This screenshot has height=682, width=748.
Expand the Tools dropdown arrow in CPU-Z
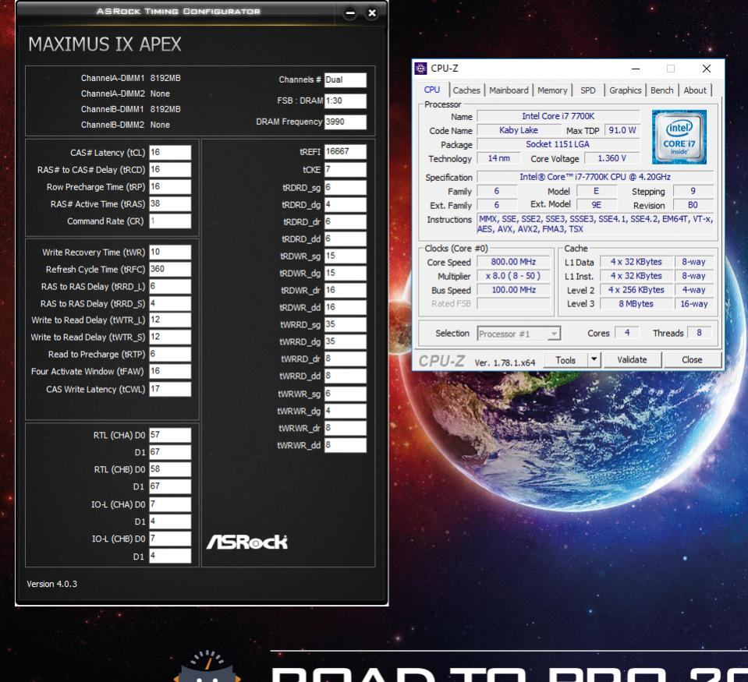tap(594, 360)
